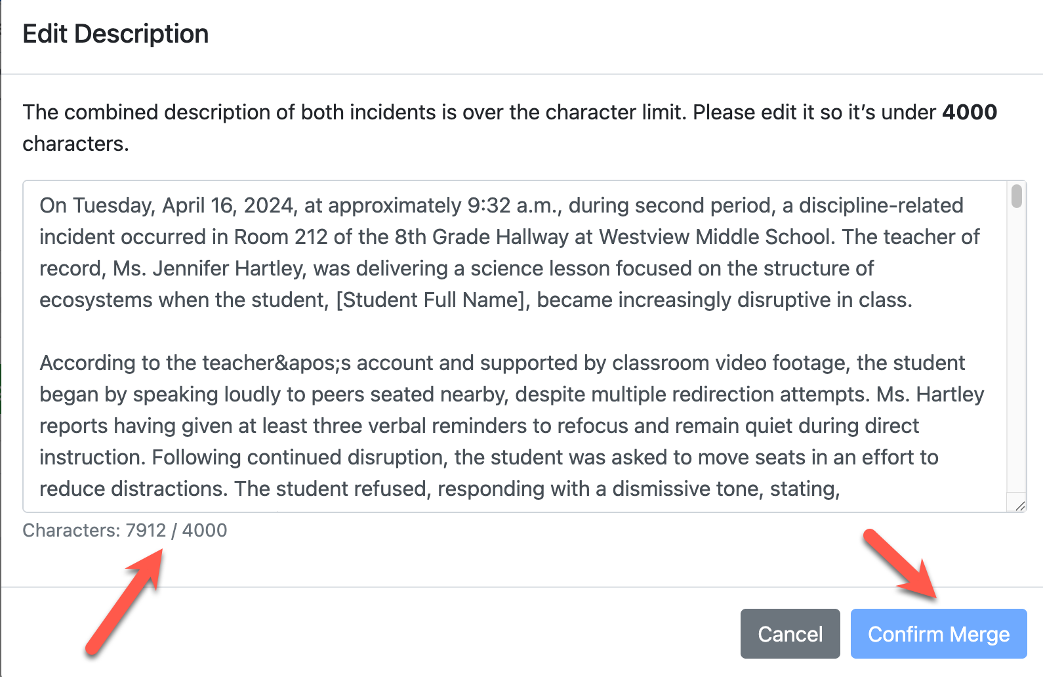Click the bold "4000" limit in instructions
Image resolution: width=1043 pixels, height=677 pixels.
pos(969,112)
